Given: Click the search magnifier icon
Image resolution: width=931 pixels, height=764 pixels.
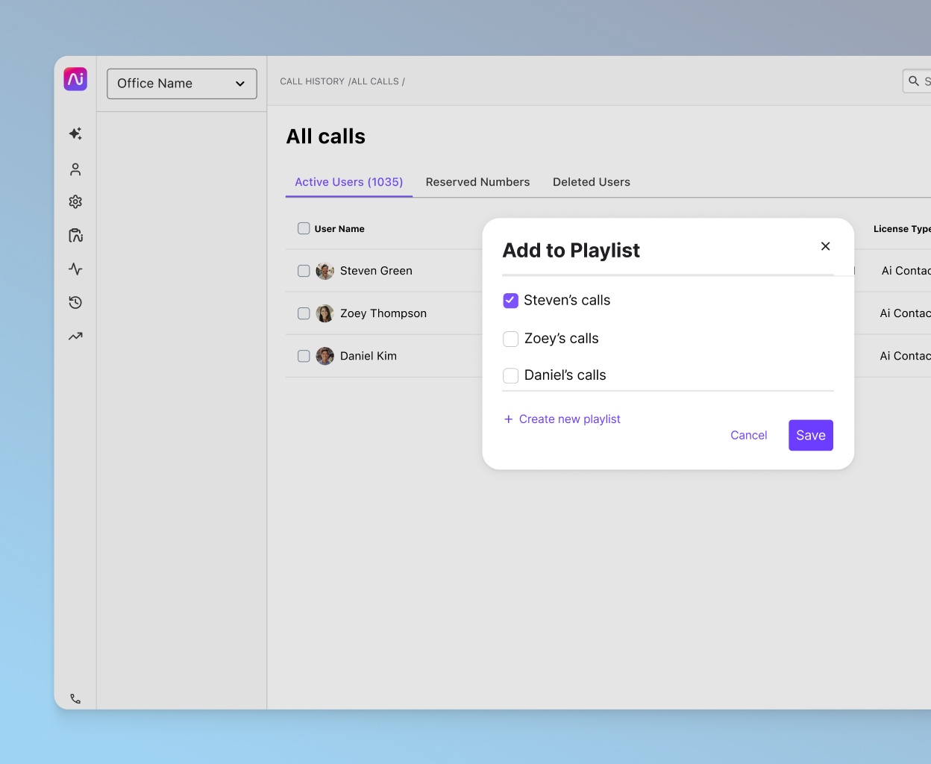Looking at the screenshot, I should point(914,81).
